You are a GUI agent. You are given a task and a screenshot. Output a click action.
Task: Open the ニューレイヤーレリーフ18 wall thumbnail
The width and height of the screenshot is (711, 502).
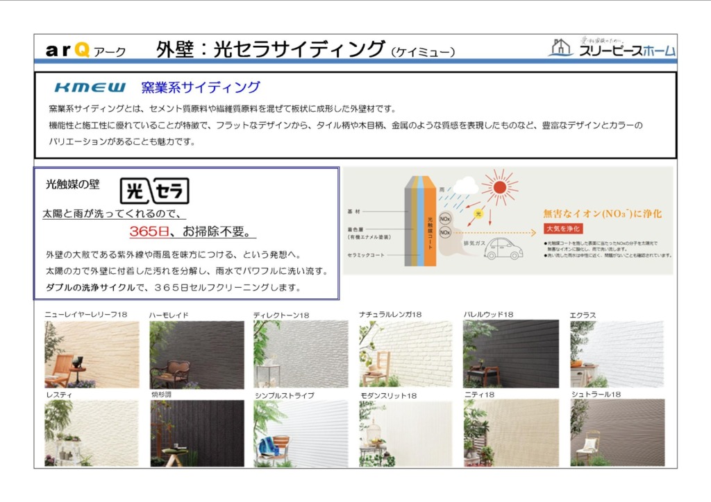(92, 354)
